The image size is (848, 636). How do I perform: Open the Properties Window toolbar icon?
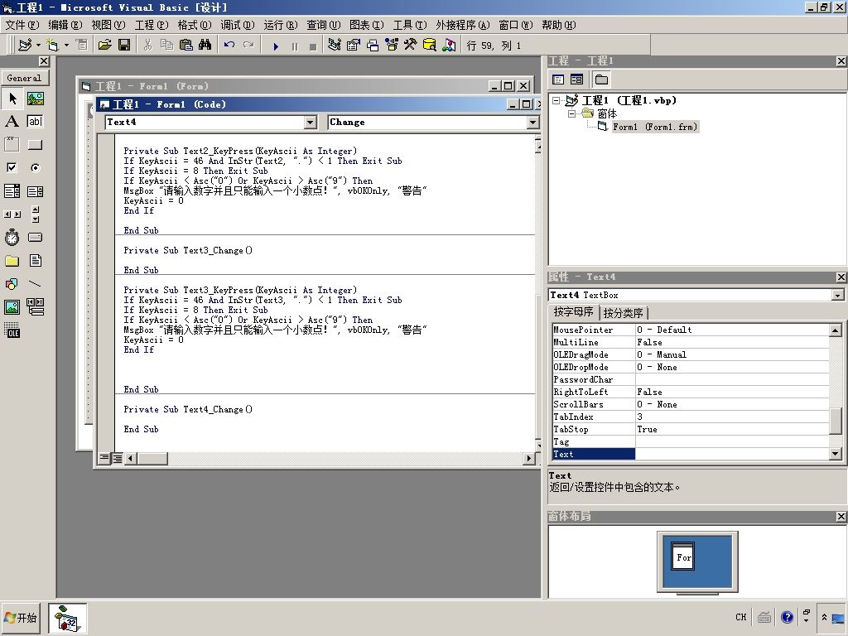(353, 45)
